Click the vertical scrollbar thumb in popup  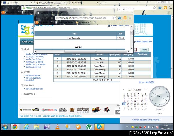pos(132,33)
